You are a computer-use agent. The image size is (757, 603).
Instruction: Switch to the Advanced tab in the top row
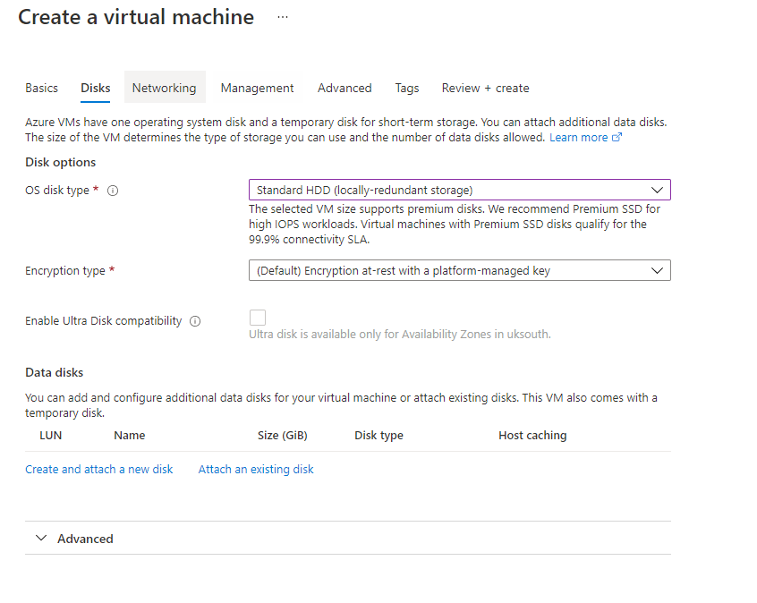pos(344,88)
